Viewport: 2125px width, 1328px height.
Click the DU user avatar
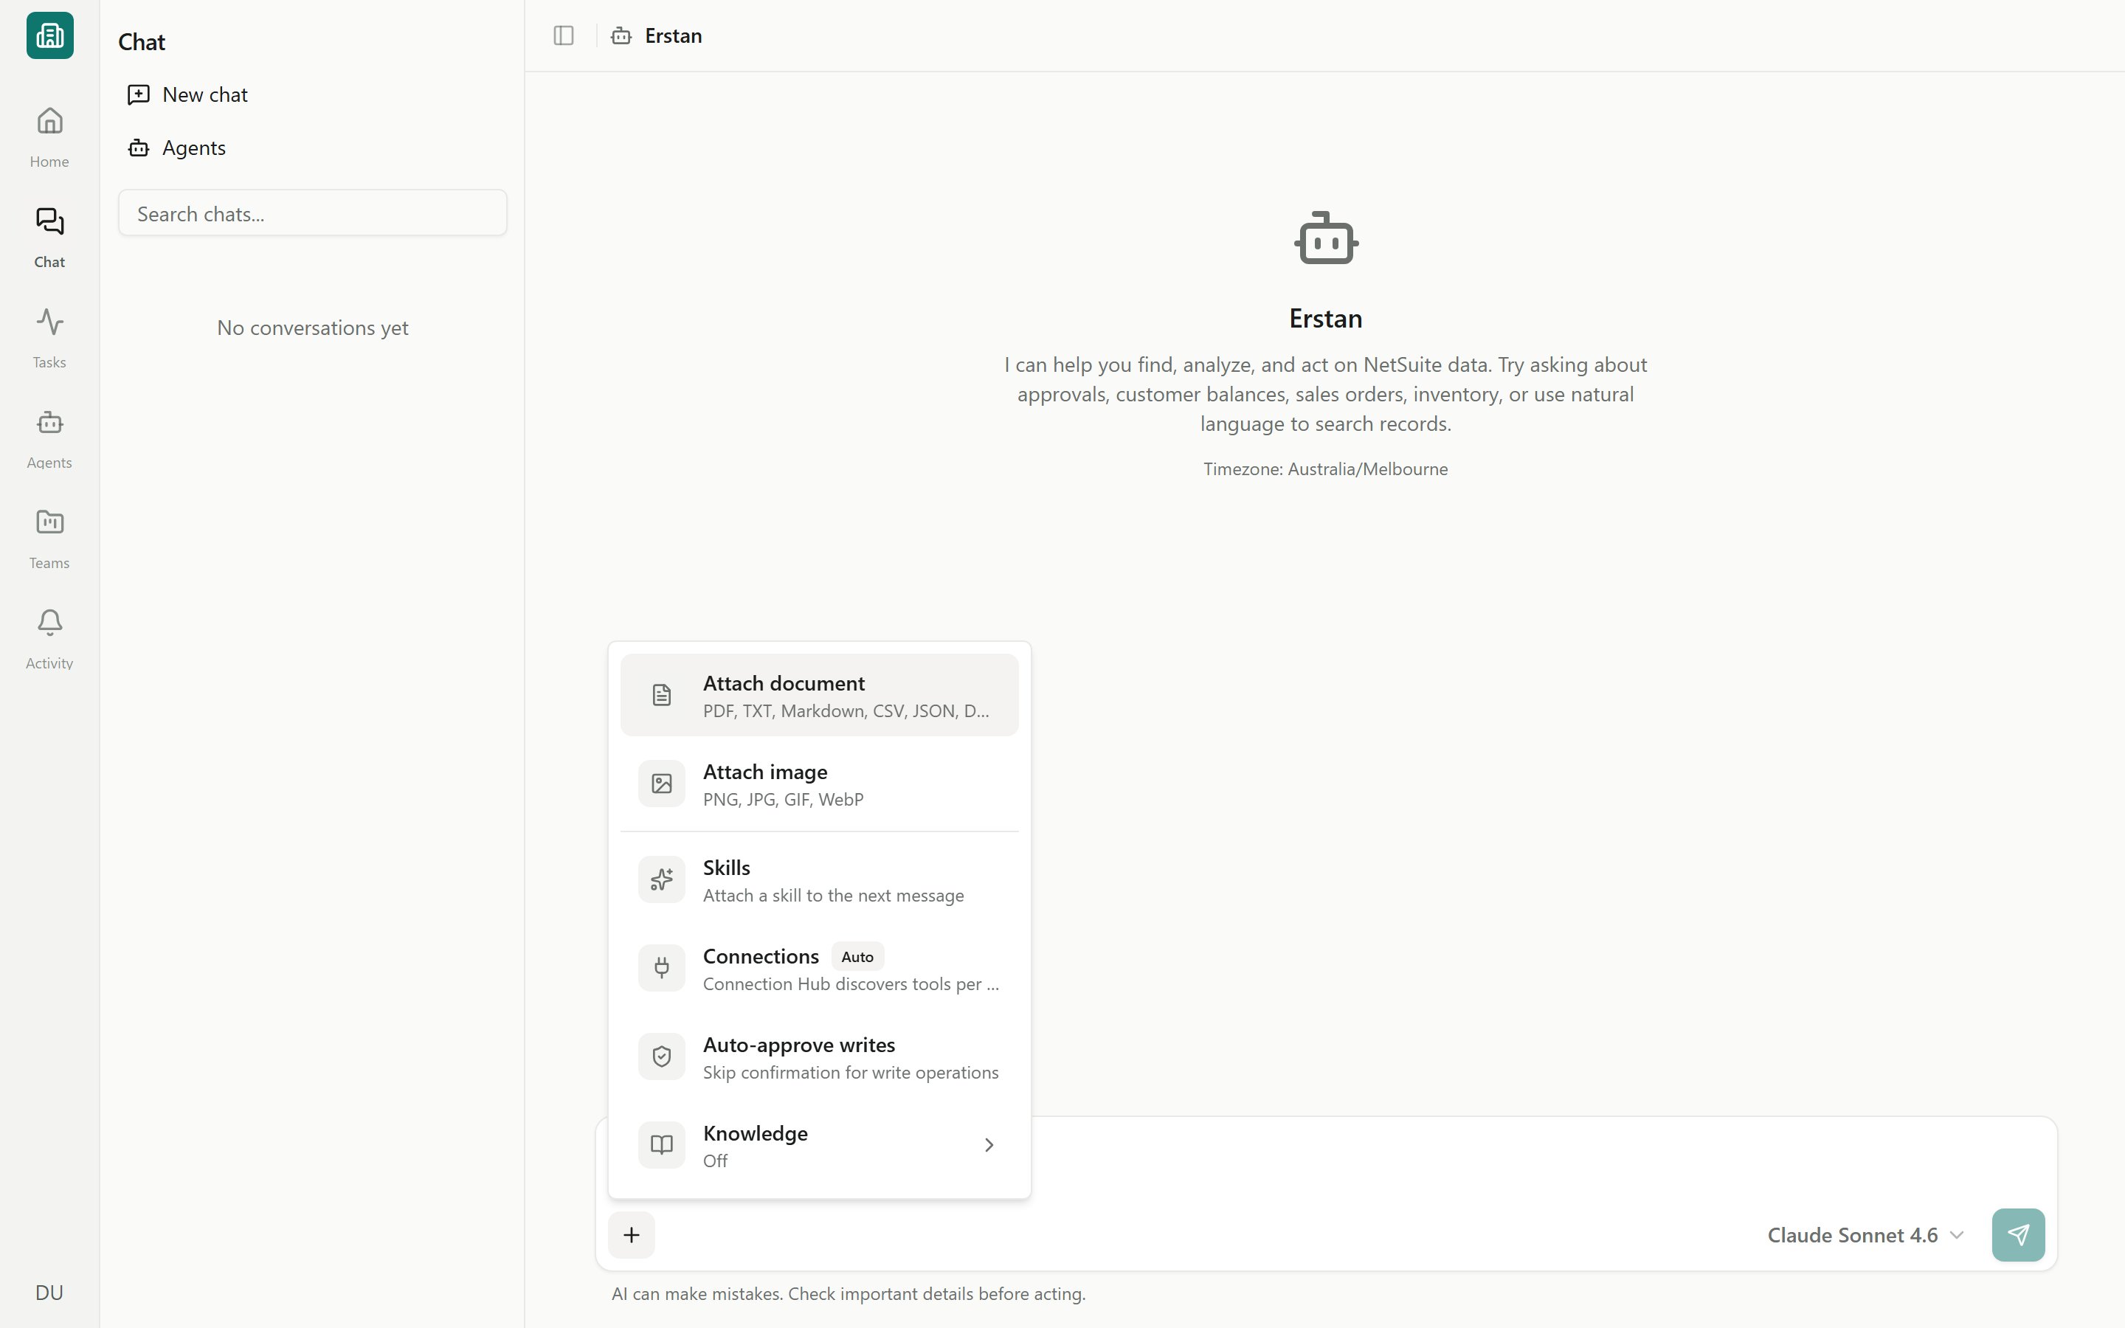(x=49, y=1292)
